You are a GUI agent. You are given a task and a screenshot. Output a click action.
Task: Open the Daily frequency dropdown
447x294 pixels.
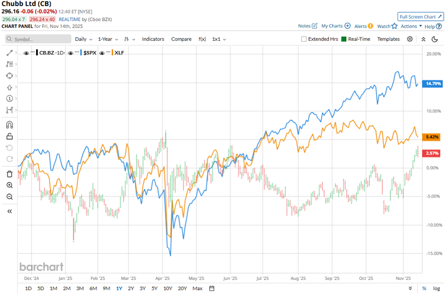pyautogui.click(x=83, y=39)
